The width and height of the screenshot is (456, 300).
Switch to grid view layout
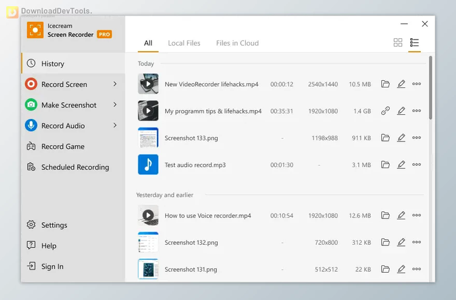[x=398, y=43]
